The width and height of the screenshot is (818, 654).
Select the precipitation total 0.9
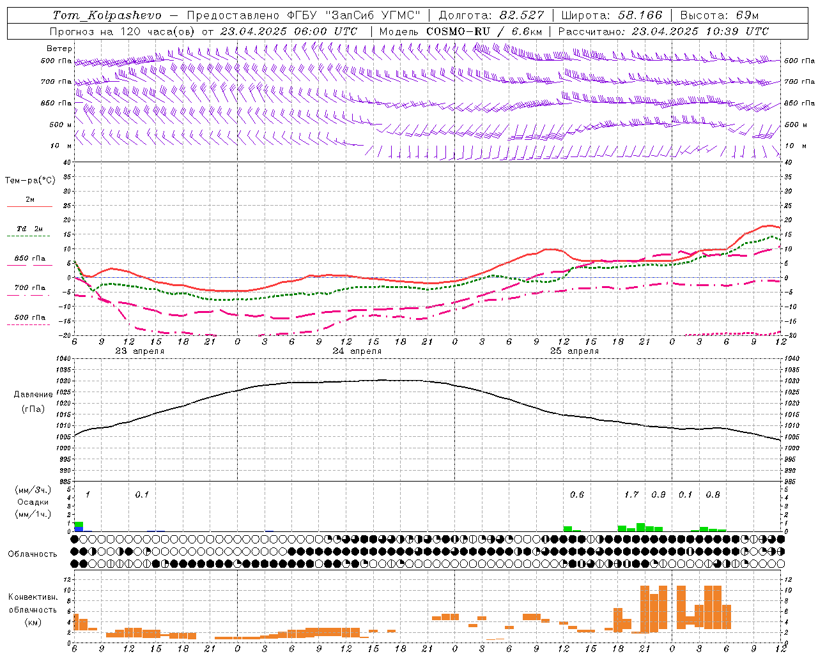pos(658,495)
